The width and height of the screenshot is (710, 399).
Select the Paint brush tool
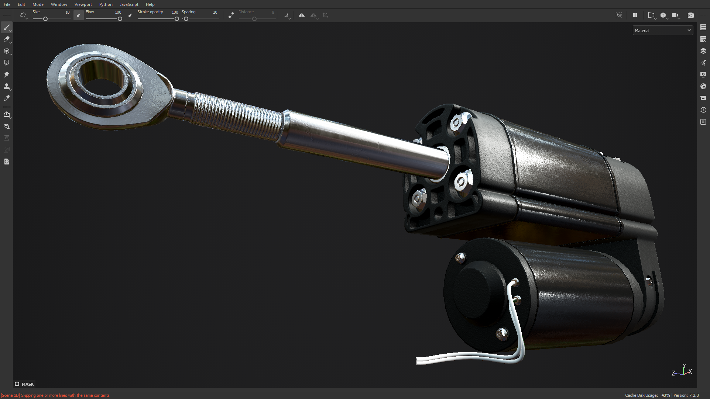click(x=7, y=28)
